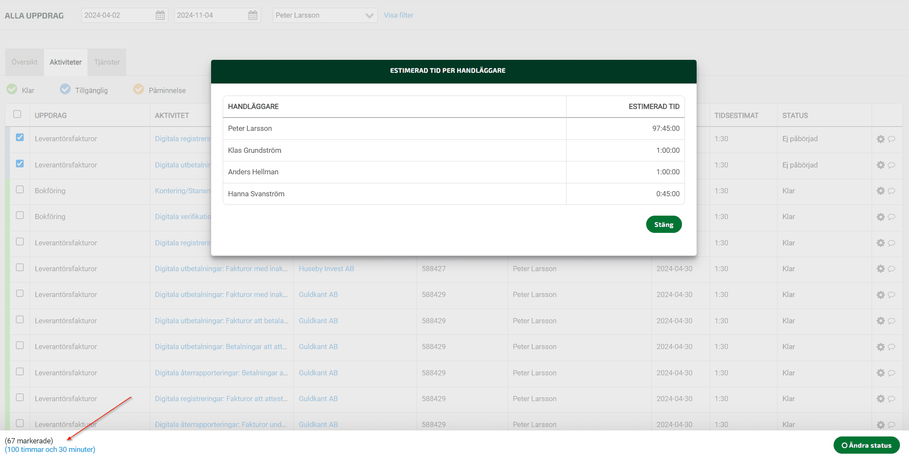This screenshot has height=461, width=909.
Task: Toggle the Tillgänglig status filter icon
Action: pos(65,90)
